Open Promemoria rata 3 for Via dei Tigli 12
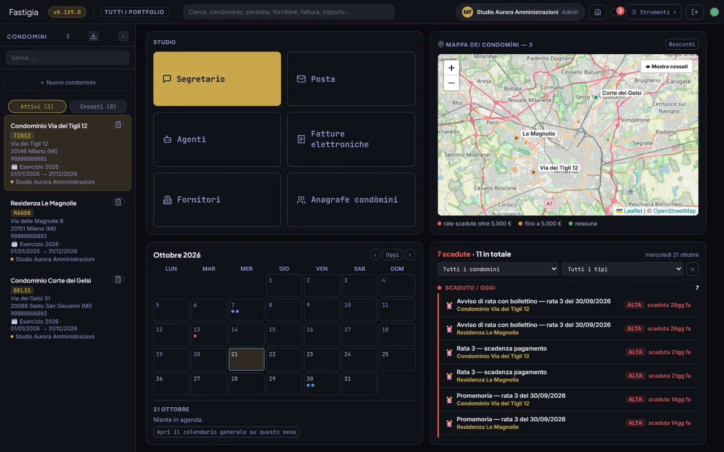 point(569,399)
